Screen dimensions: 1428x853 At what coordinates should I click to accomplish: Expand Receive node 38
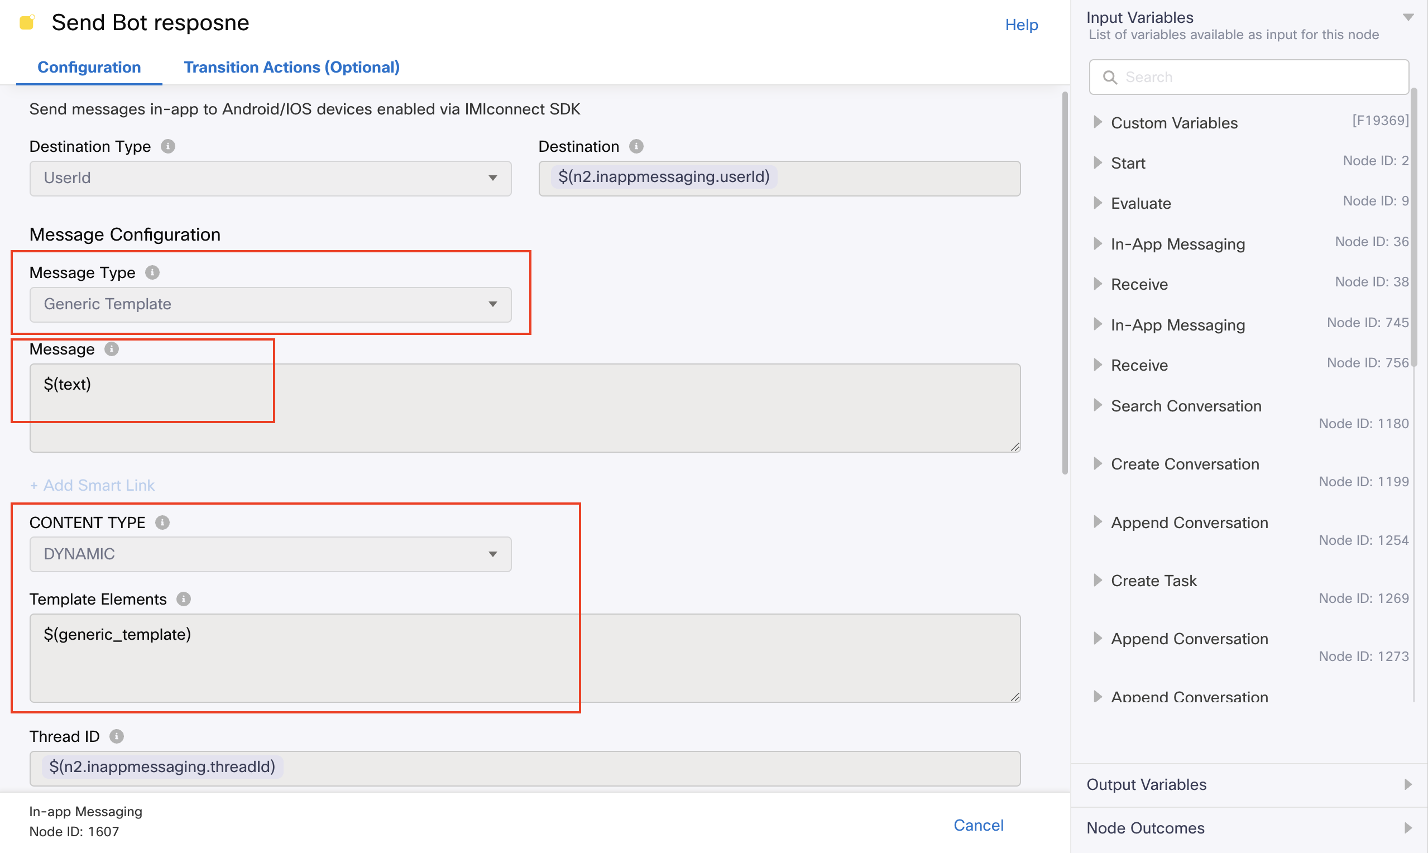[1098, 284]
